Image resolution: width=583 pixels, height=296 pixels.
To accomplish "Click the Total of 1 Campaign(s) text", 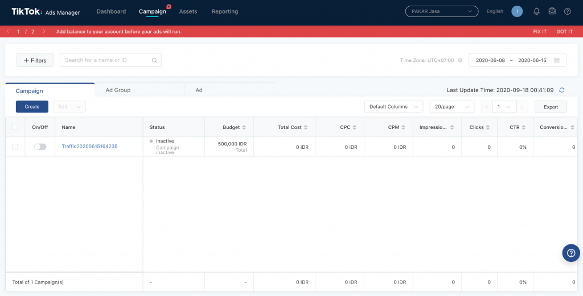I will click(38, 282).
